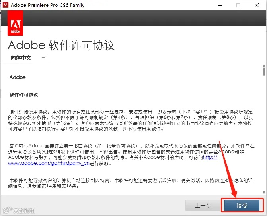Click the 接受 (Accept) button
The image size is (267, 216).
(x=242, y=205)
